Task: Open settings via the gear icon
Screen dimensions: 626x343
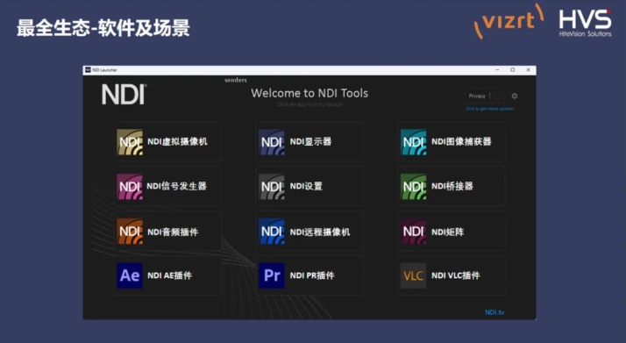Action: 515,96
